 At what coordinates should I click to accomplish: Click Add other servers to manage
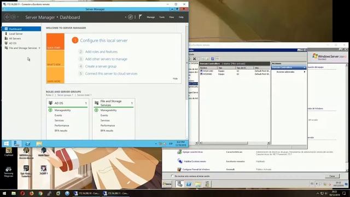[106, 59]
